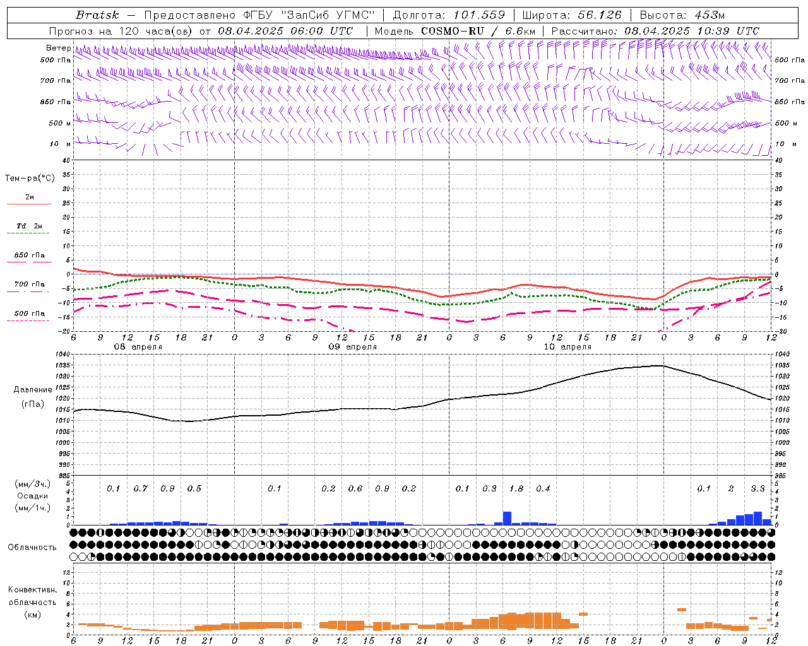Screen dimensions: 808x646
Task: Click the Модель COSMO-RU / 6.6км label
Action: click(x=454, y=31)
